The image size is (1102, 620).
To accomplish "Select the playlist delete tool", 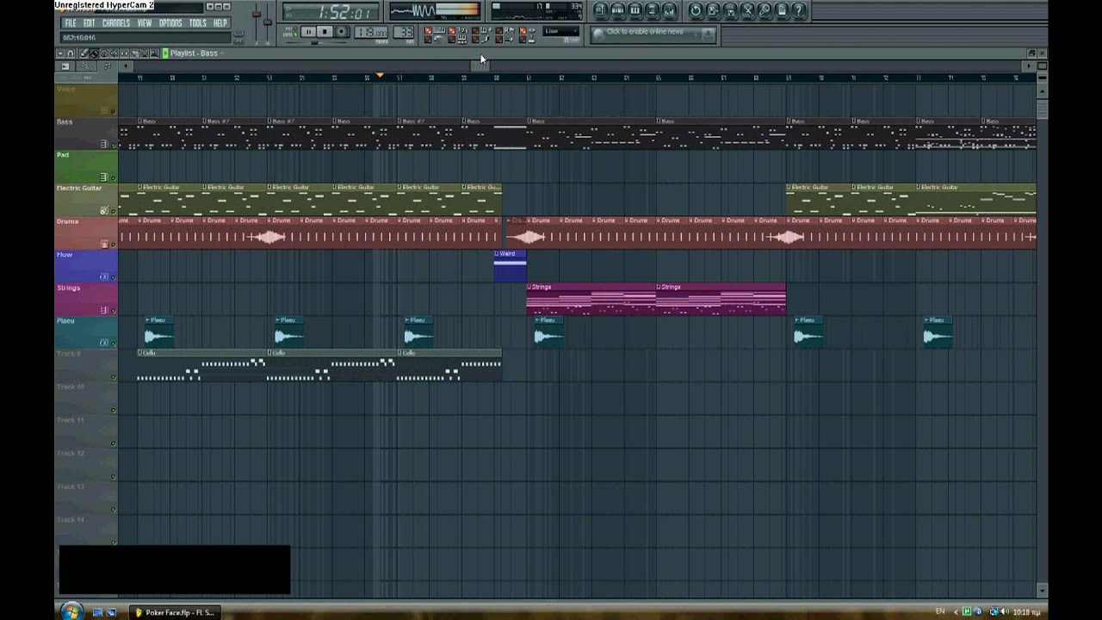I will click(x=104, y=53).
